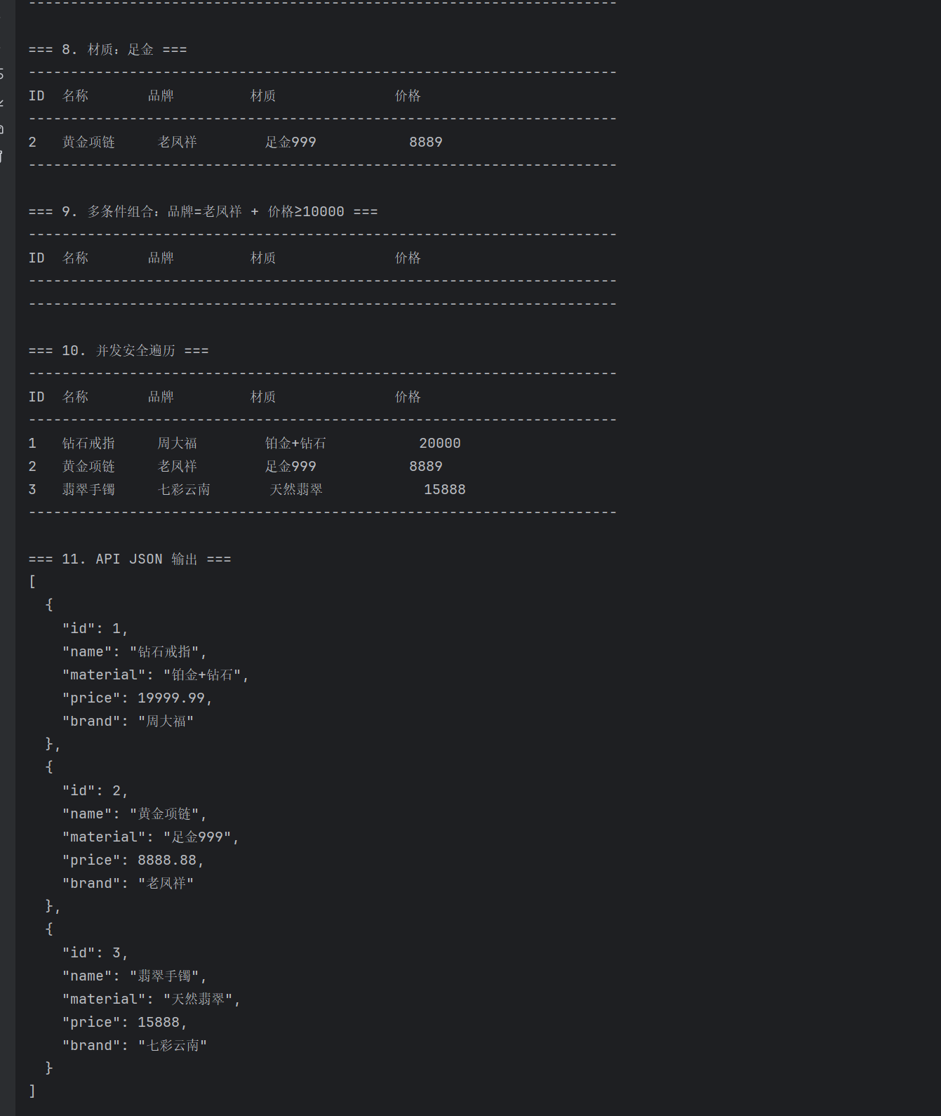The height and width of the screenshot is (1116, 941).
Task: Click the JSON line "name": "钻石戒指"
Action: (x=135, y=652)
